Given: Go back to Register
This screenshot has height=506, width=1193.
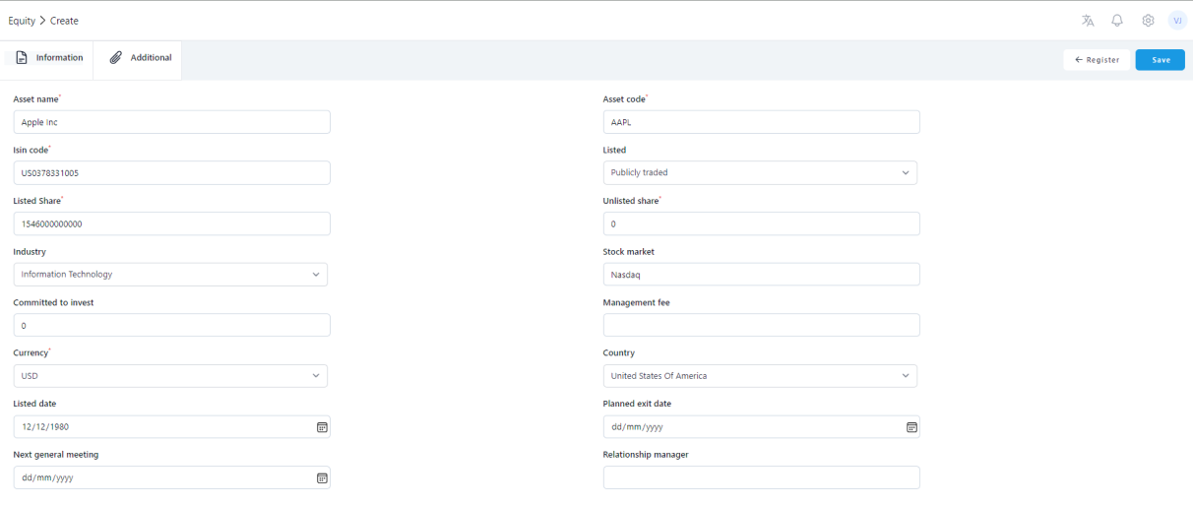Looking at the screenshot, I should pyautogui.click(x=1097, y=60).
